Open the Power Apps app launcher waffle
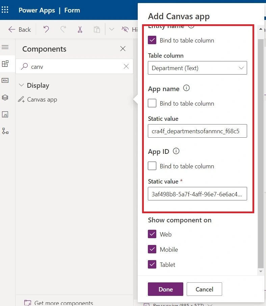The height and width of the screenshot is (306, 266). point(5,10)
